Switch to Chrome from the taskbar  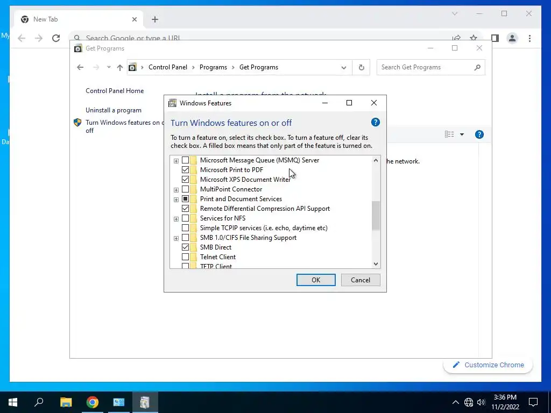coord(93,402)
